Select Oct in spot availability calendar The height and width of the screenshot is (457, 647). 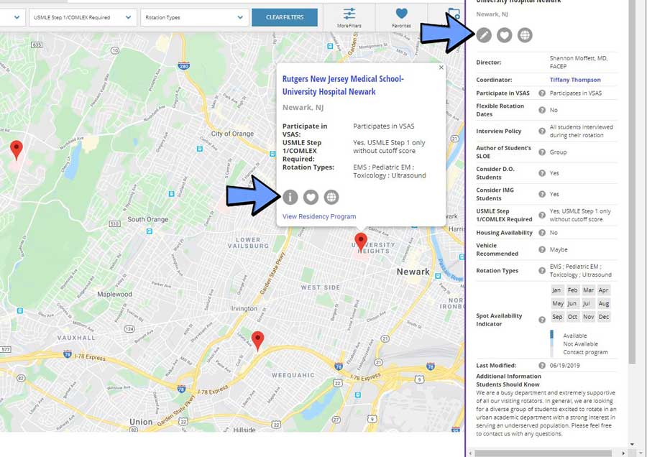coord(573,317)
